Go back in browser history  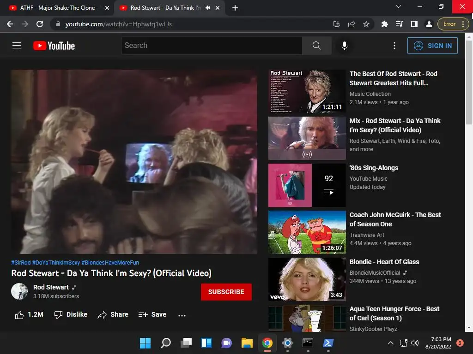10,24
